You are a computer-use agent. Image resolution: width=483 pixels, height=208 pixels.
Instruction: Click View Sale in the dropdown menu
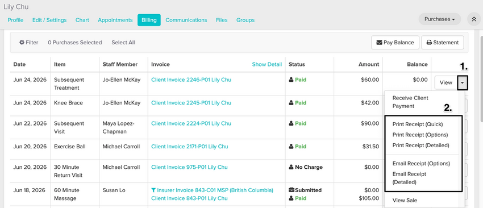click(x=405, y=200)
